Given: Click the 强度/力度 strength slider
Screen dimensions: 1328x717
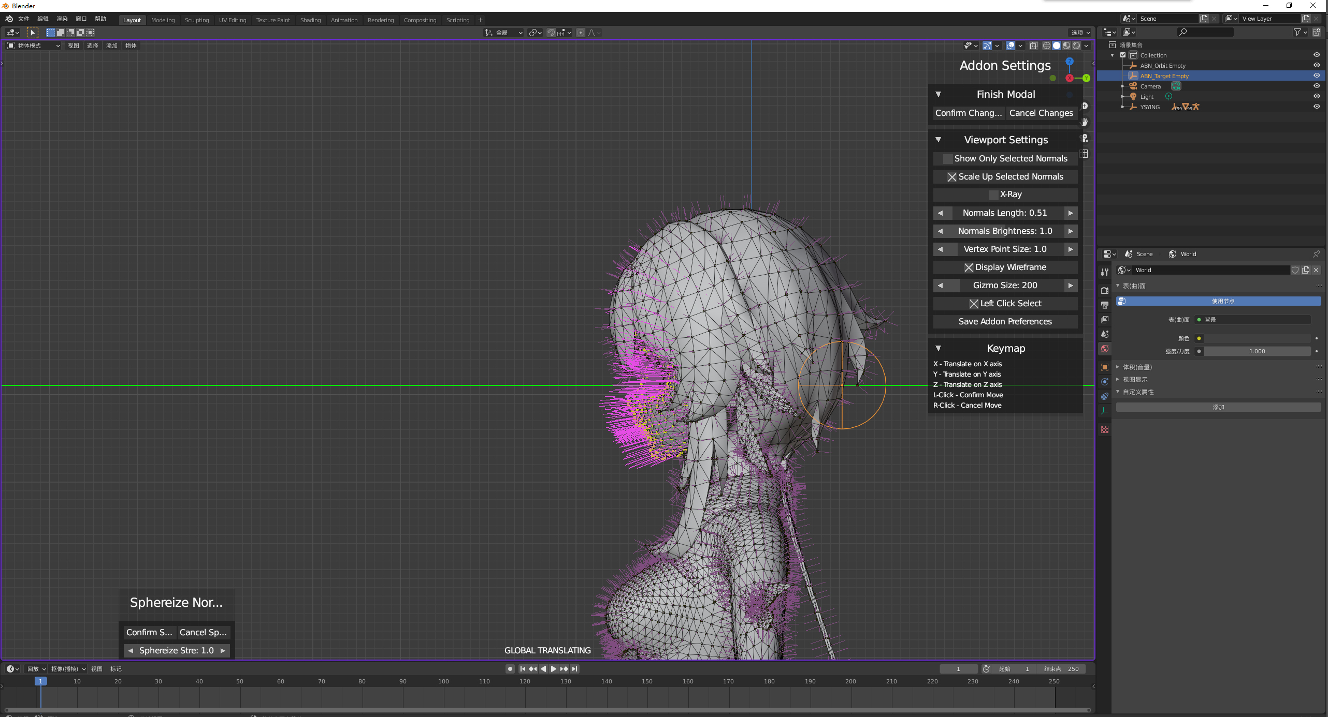Looking at the screenshot, I should click(x=1257, y=351).
